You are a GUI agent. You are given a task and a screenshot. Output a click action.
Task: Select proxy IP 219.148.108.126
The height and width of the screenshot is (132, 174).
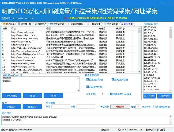152,78
